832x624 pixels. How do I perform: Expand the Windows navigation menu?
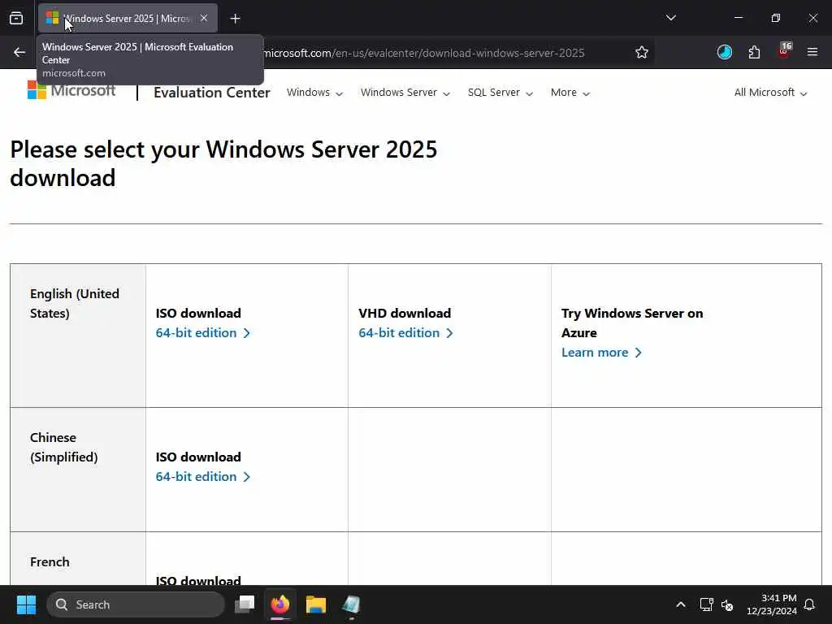pyautogui.click(x=314, y=93)
